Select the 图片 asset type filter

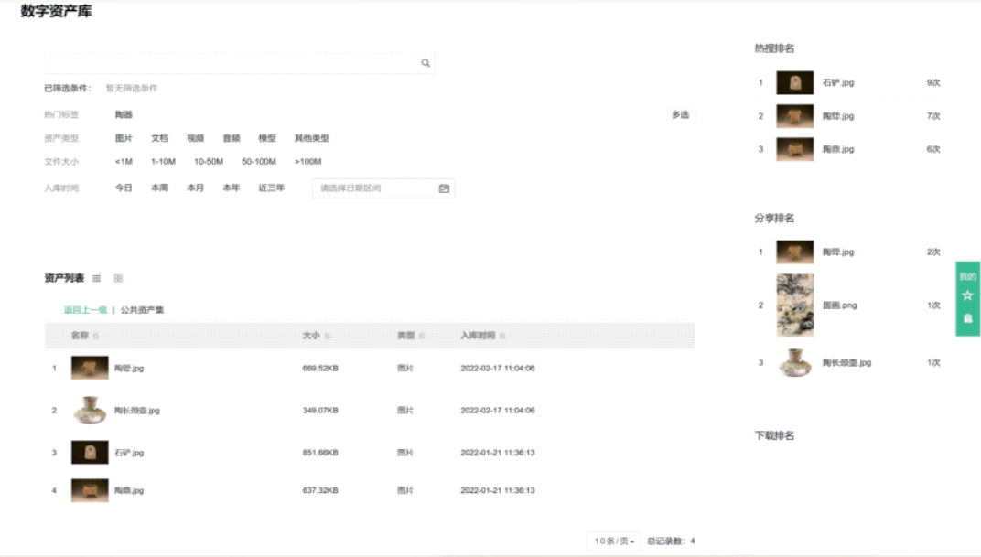coord(124,139)
